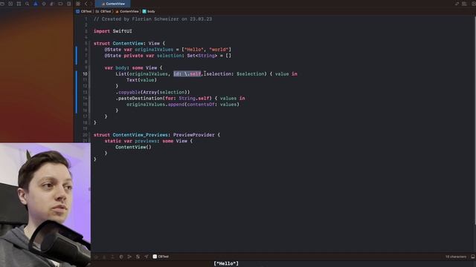Click the characters count status text
476x267 pixels.
456,257
